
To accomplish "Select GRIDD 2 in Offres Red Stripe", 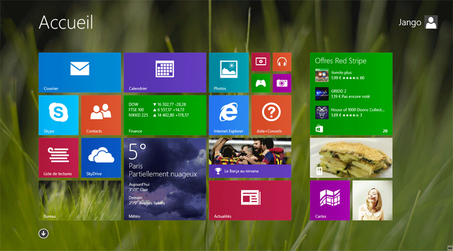I will tap(351, 94).
